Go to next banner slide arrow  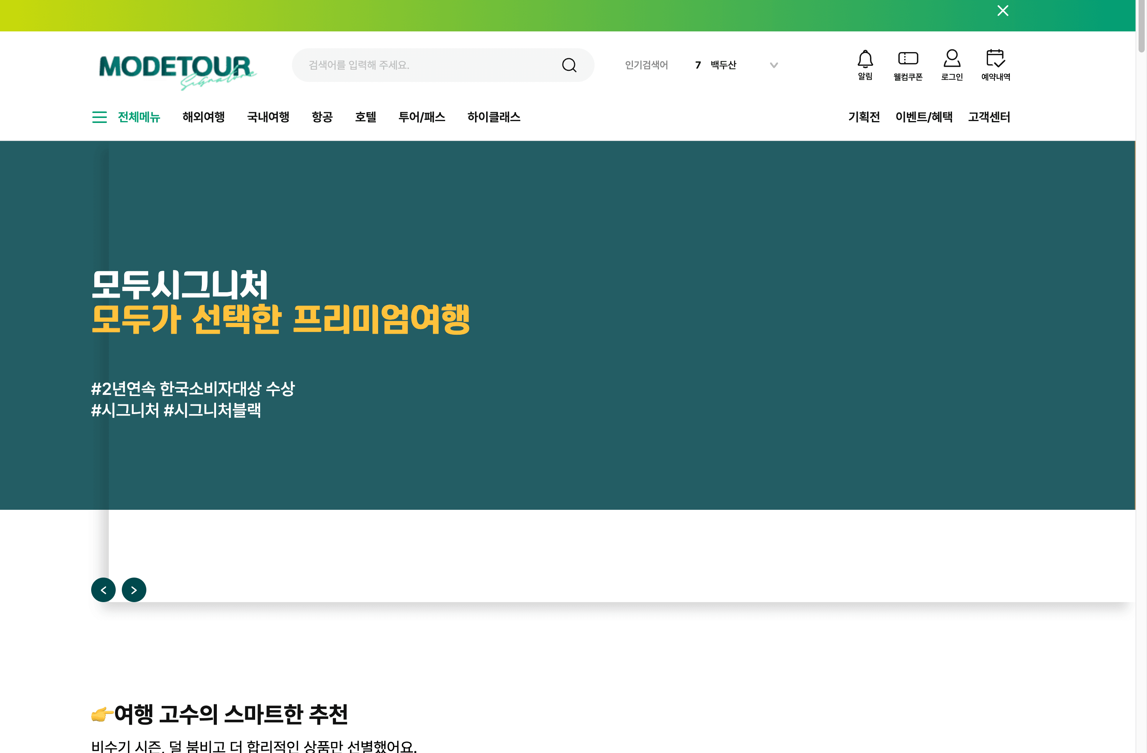click(x=134, y=590)
